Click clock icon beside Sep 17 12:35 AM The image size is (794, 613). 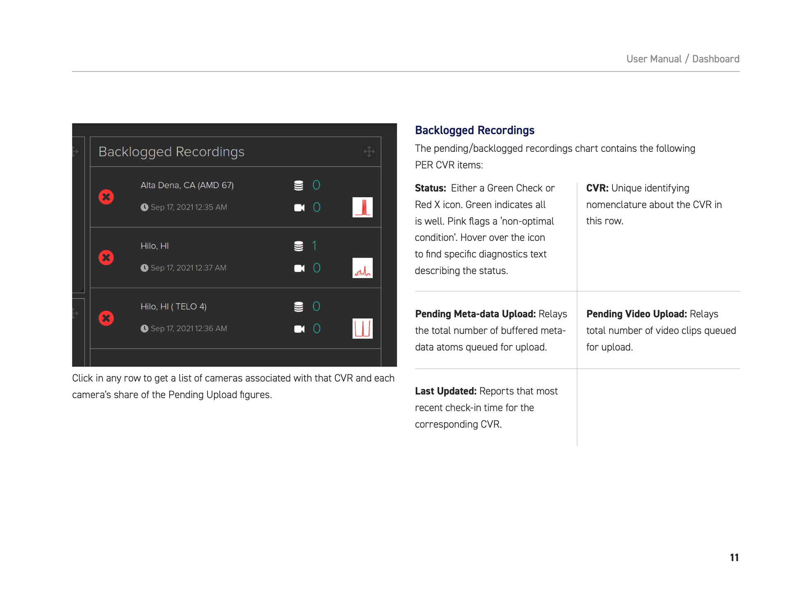tap(144, 207)
